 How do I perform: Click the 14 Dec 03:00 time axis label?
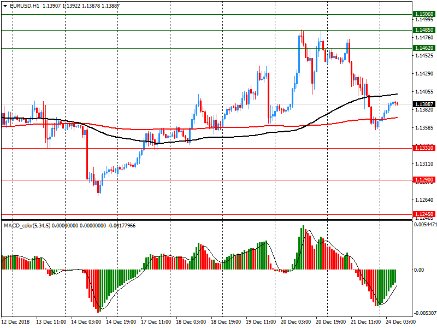click(x=86, y=323)
